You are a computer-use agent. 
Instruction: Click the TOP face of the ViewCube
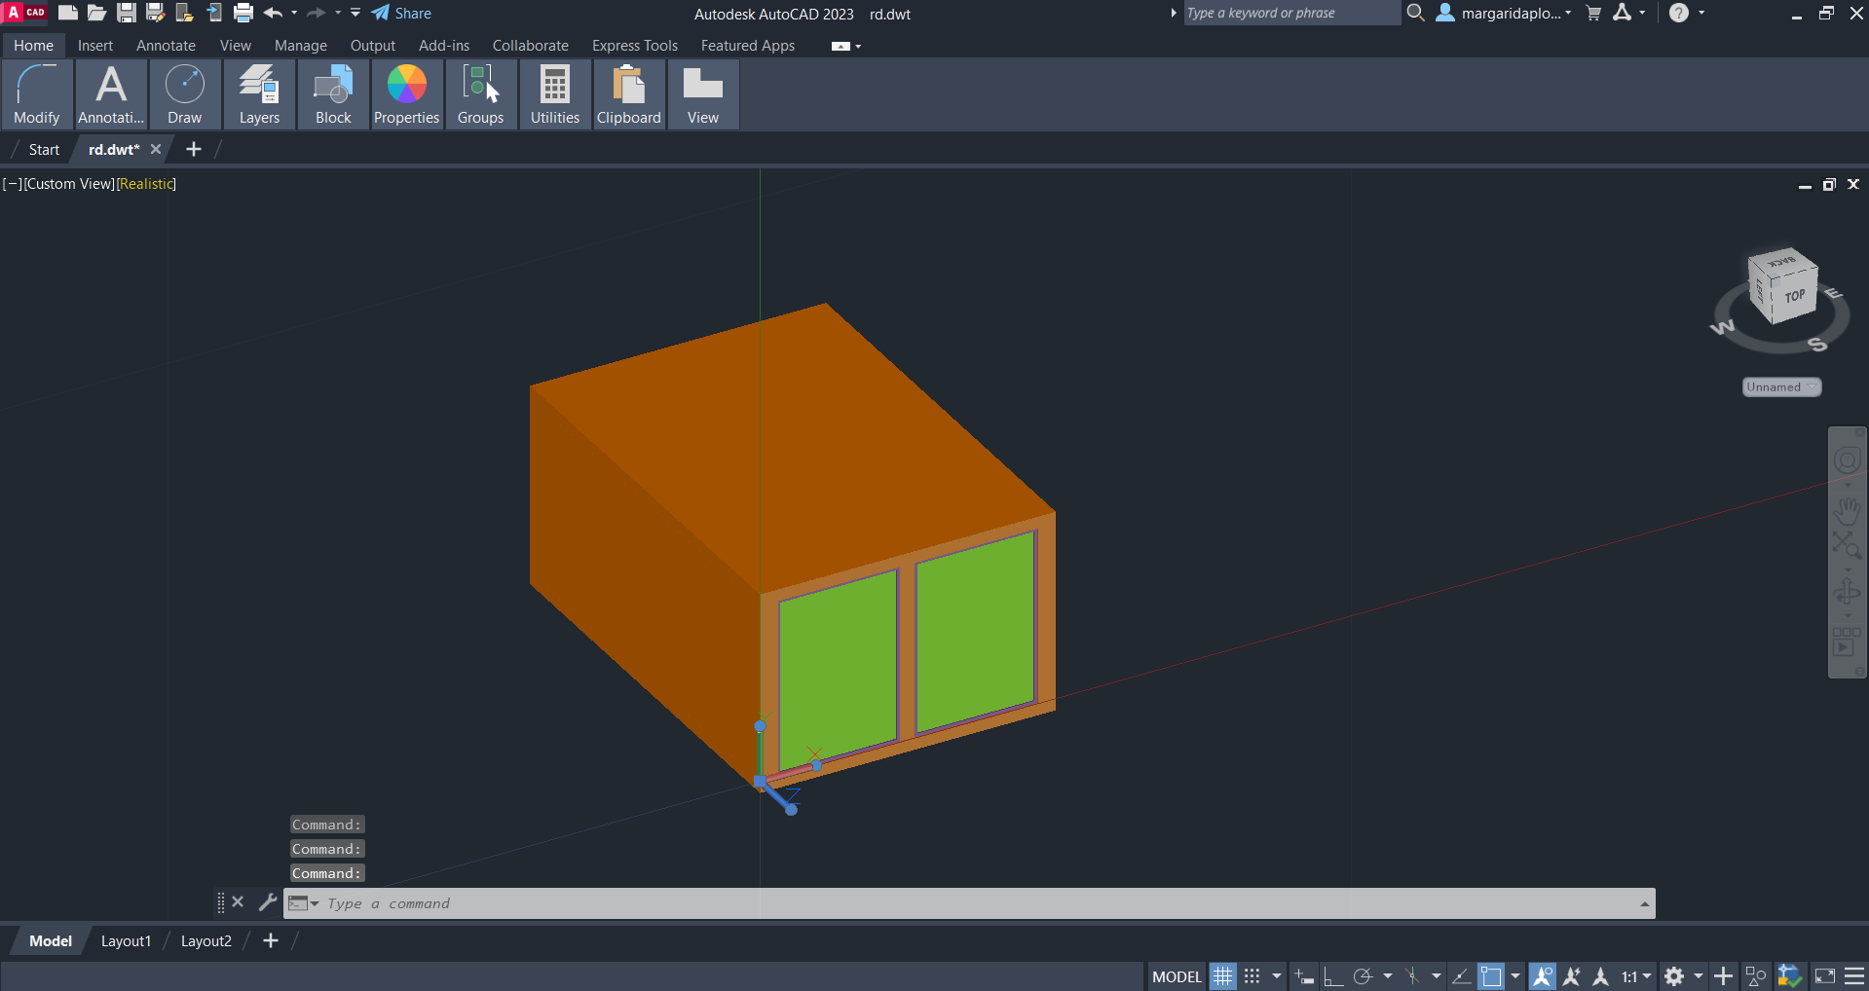(x=1794, y=296)
